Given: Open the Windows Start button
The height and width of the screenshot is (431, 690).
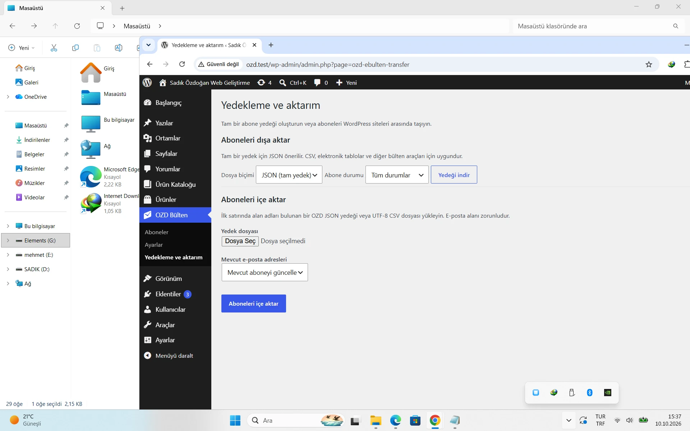Looking at the screenshot, I should 235,420.
